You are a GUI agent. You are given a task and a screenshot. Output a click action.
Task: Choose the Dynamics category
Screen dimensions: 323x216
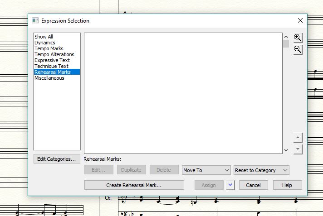44,43
